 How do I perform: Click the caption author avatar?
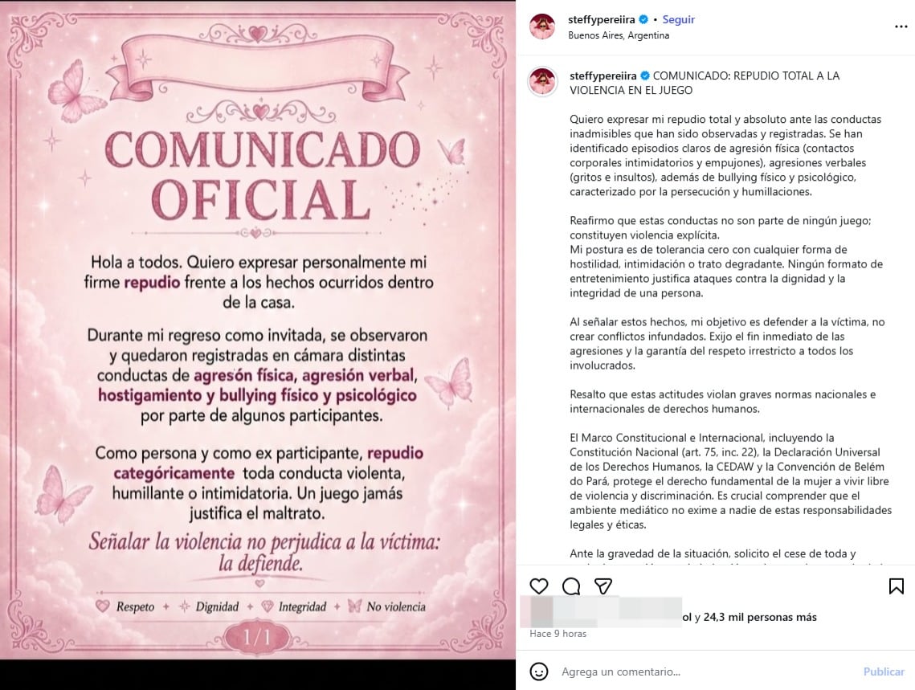tap(543, 81)
